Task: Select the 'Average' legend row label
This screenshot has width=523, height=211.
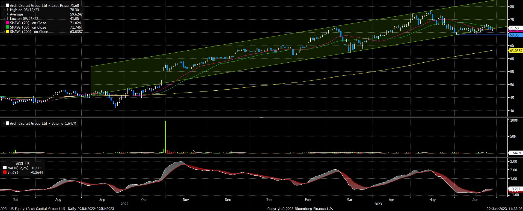Action: pos(17,14)
